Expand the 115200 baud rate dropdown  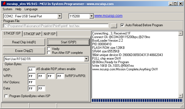pyautogui.click(x=91, y=16)
